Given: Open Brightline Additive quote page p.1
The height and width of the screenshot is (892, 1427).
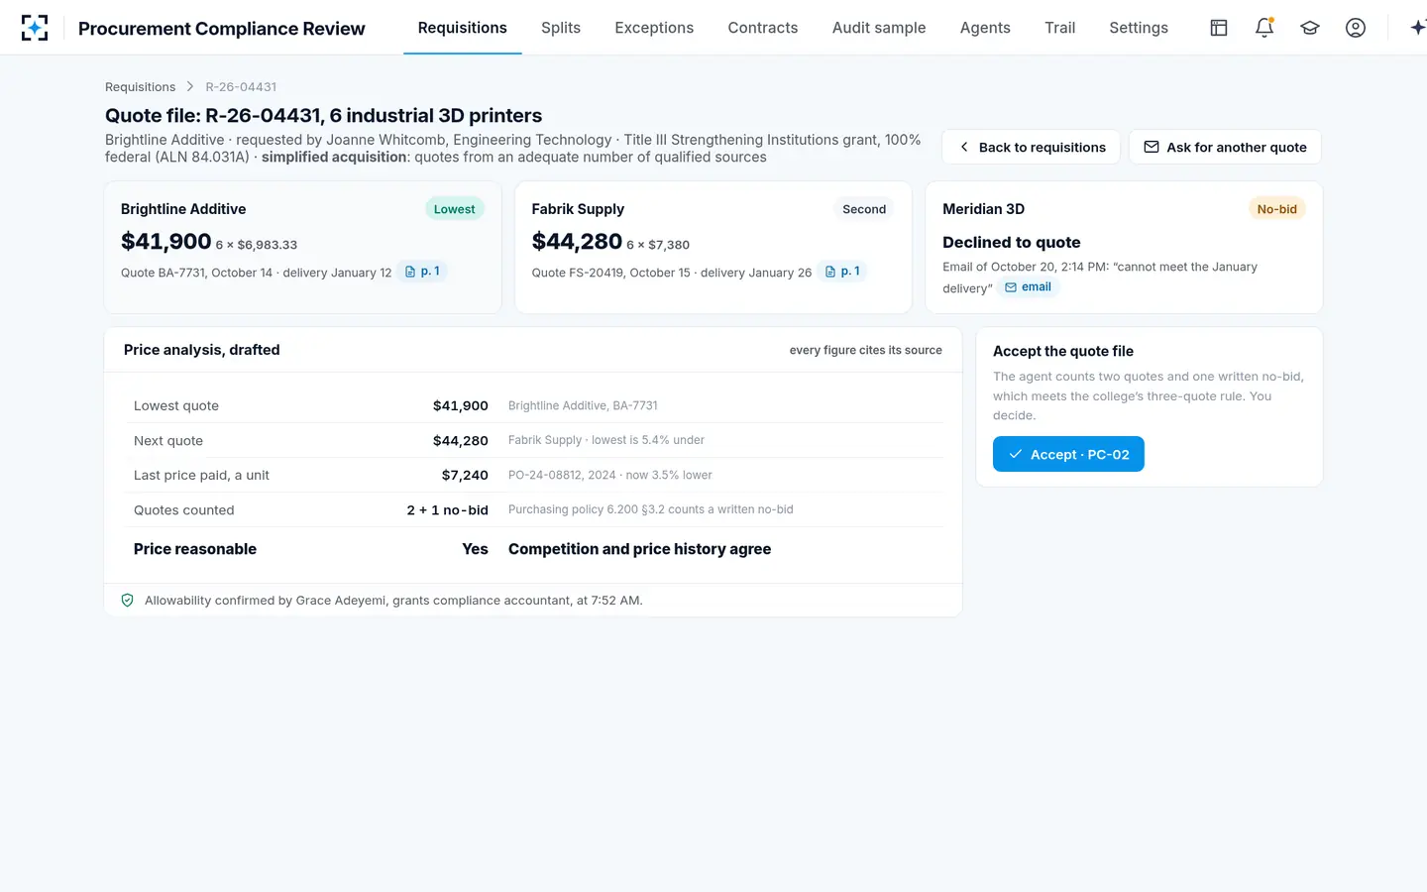Looking at the screenshot, I should 423,272.
